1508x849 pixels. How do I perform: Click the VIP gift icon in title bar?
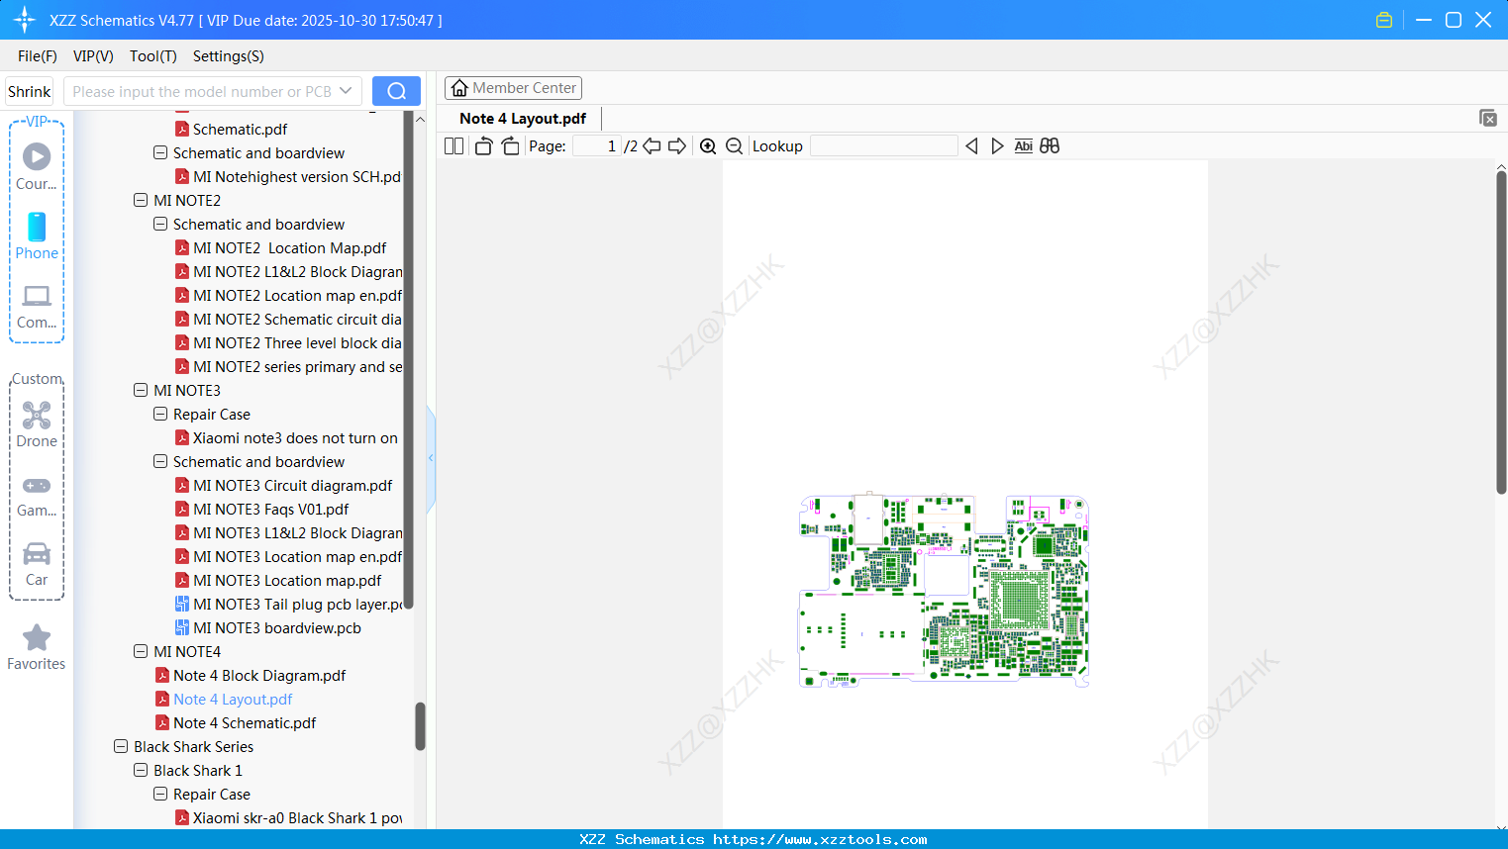[1384, 20]
